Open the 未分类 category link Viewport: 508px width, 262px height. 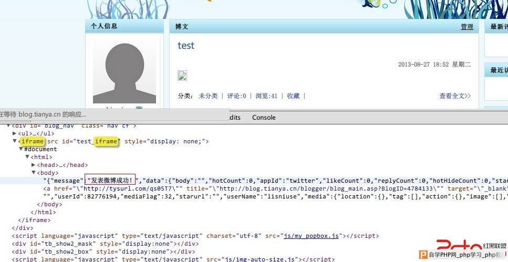coord(208,96)
